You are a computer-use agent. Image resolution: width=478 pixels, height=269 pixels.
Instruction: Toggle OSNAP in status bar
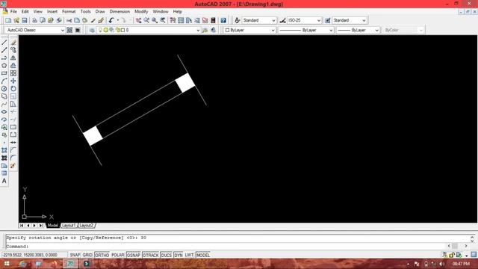click(134, 255)
